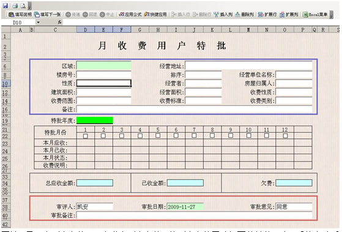Click the 备注 input field
Image resolution: width=342 pixels, height=232 pixels.
click(195, 109)
